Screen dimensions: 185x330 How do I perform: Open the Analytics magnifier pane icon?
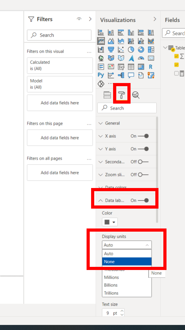click(x=136, y=95)
